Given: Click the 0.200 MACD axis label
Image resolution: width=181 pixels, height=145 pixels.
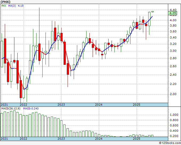Looking at the screenshot, I should tap(174, 136).
